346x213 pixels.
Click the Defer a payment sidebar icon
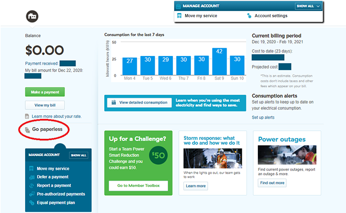click(x=31, y=177)
